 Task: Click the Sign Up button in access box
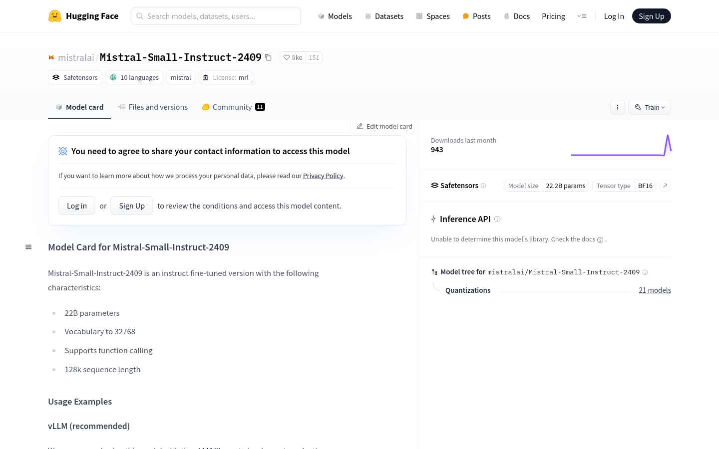coord(132,206)
